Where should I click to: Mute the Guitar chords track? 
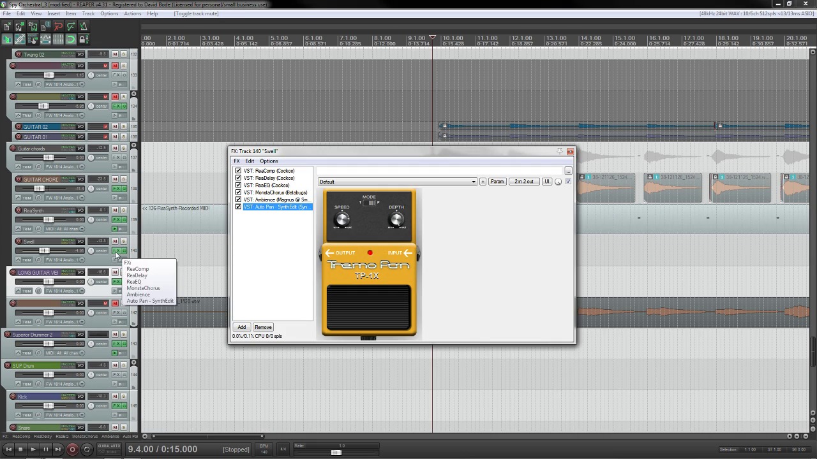point(115,148)
